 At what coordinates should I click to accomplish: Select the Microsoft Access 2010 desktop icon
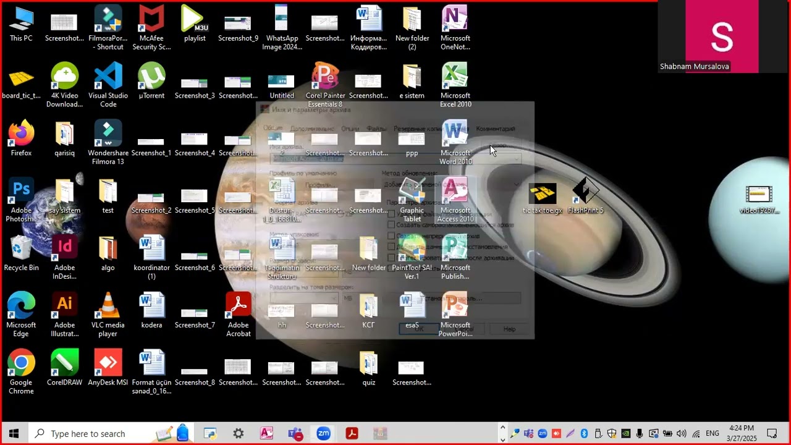tap(455, 200)
